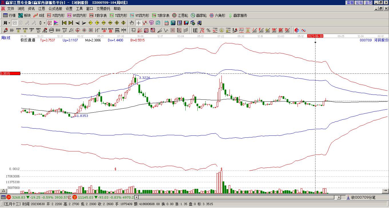This screenshot has height=208, width=389.
Task: Click the infinity loop icon
Action: [x=303, y=30]
